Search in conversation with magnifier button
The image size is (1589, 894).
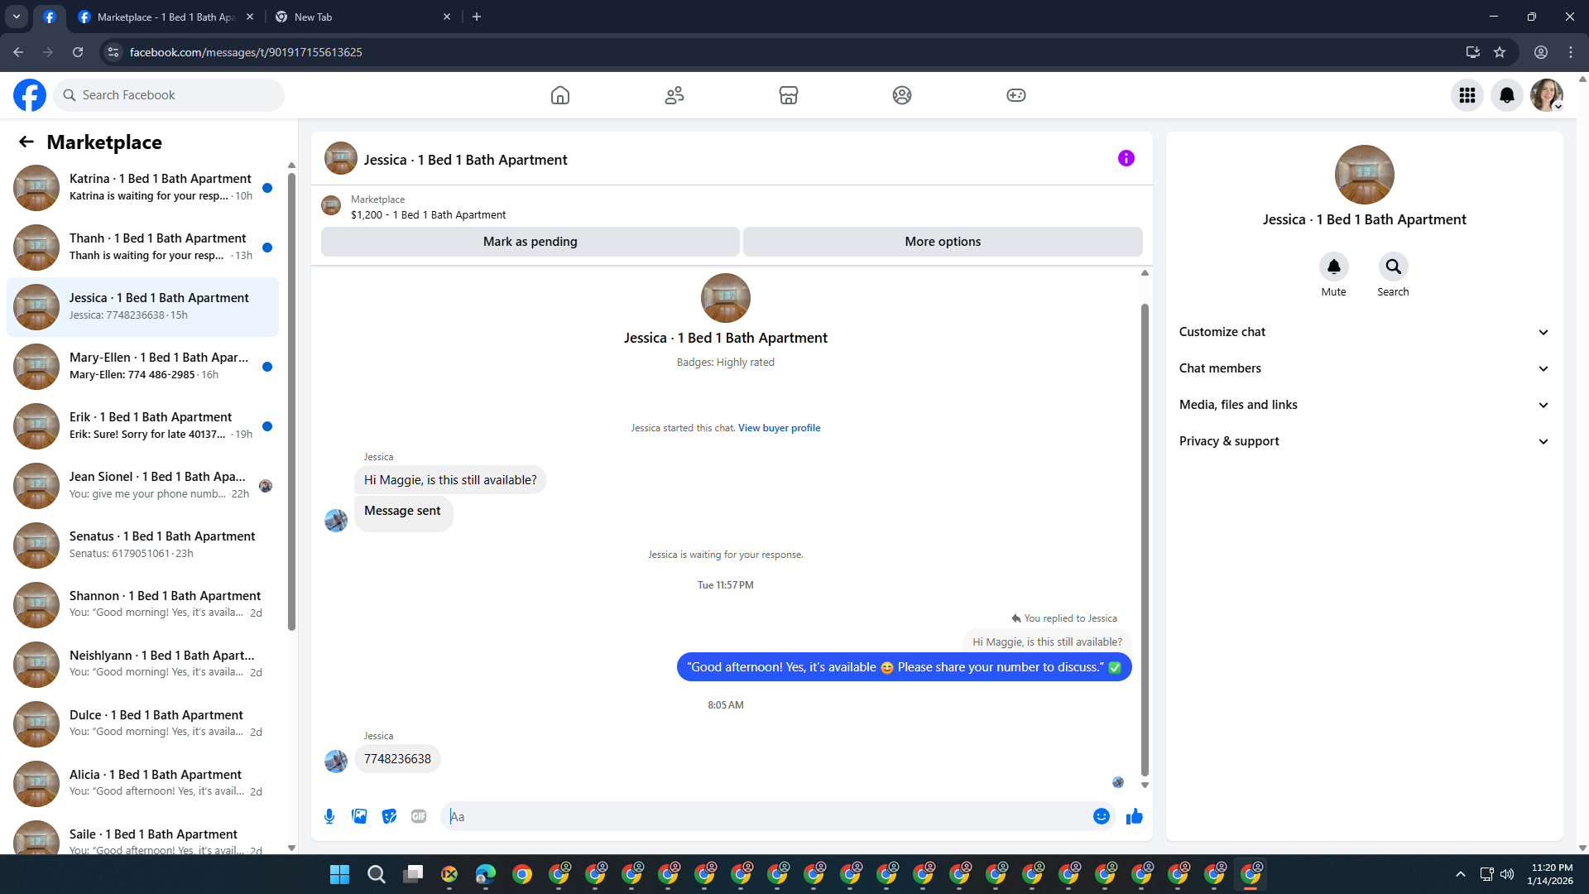coord(1393,267)
